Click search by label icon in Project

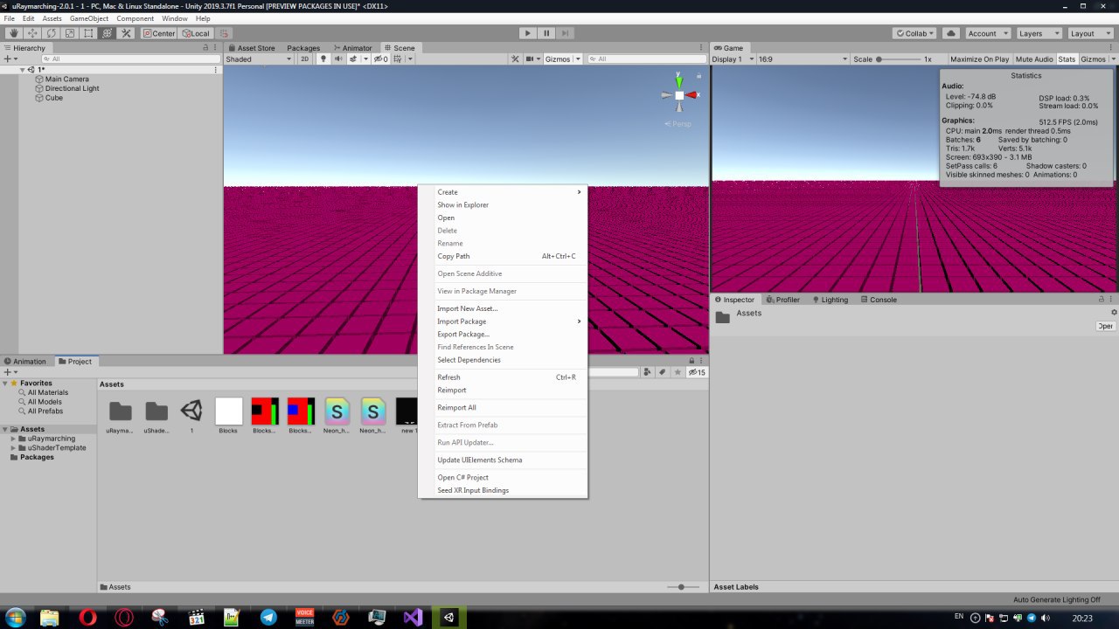coord(662,372)
